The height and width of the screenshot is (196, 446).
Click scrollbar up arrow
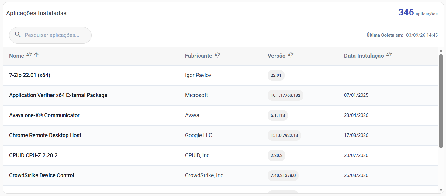(441, 50)
